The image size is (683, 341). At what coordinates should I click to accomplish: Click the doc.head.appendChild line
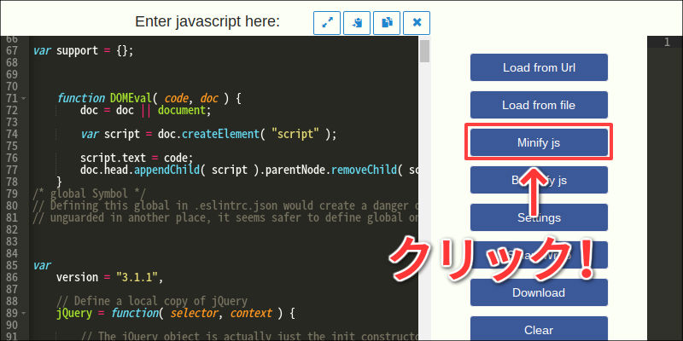point(248,170)
